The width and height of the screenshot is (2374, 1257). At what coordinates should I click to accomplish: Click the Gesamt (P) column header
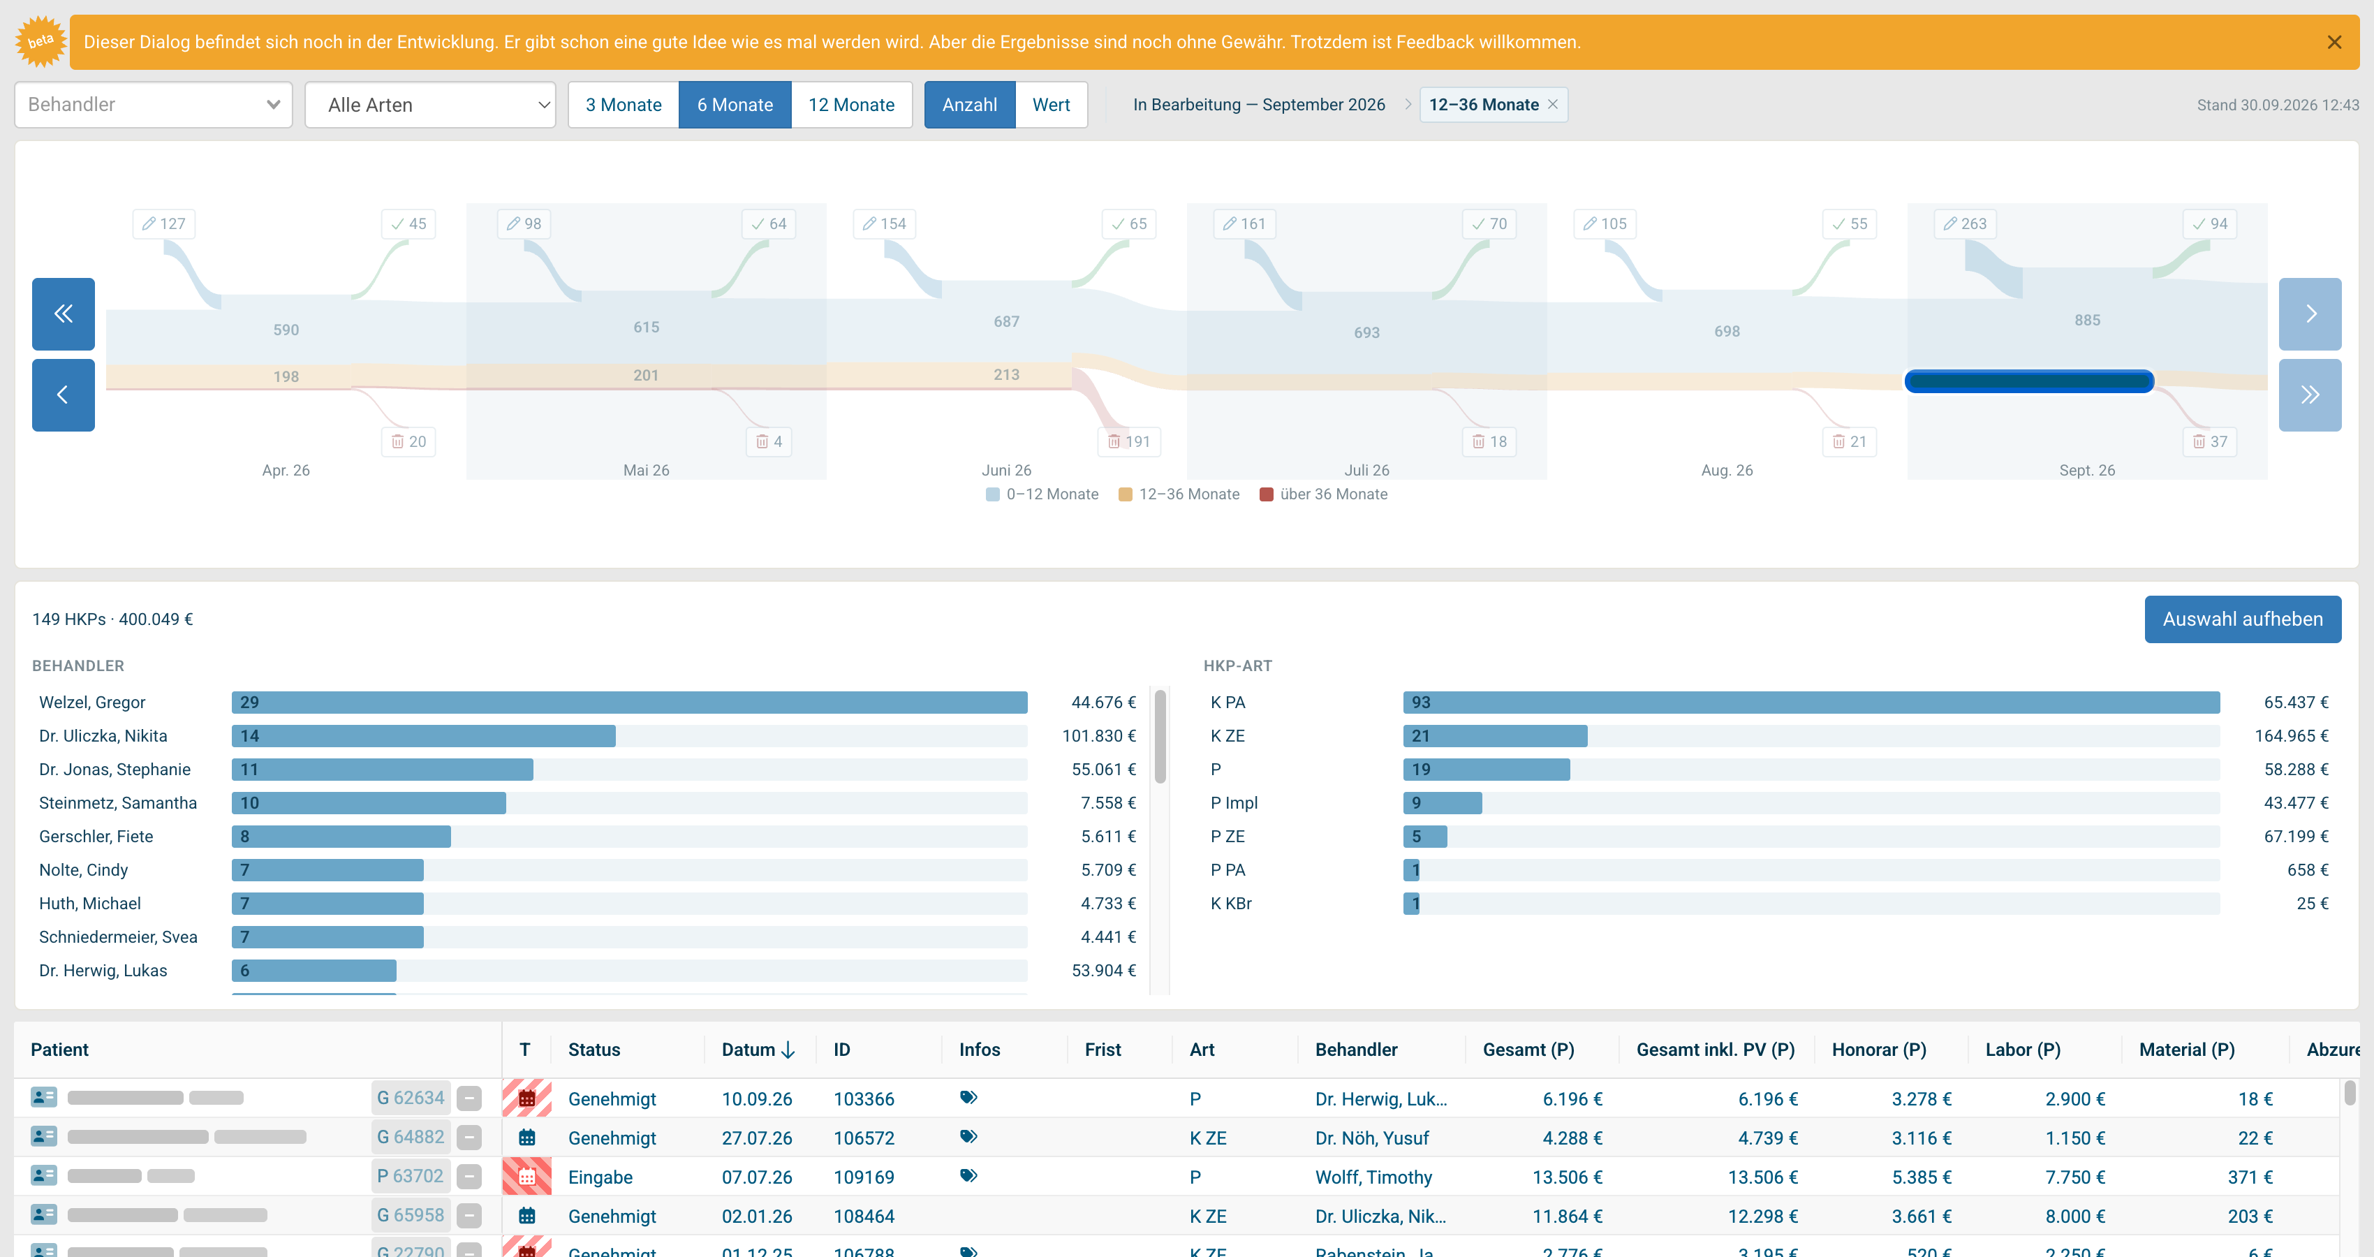tap(1528, 1050)
